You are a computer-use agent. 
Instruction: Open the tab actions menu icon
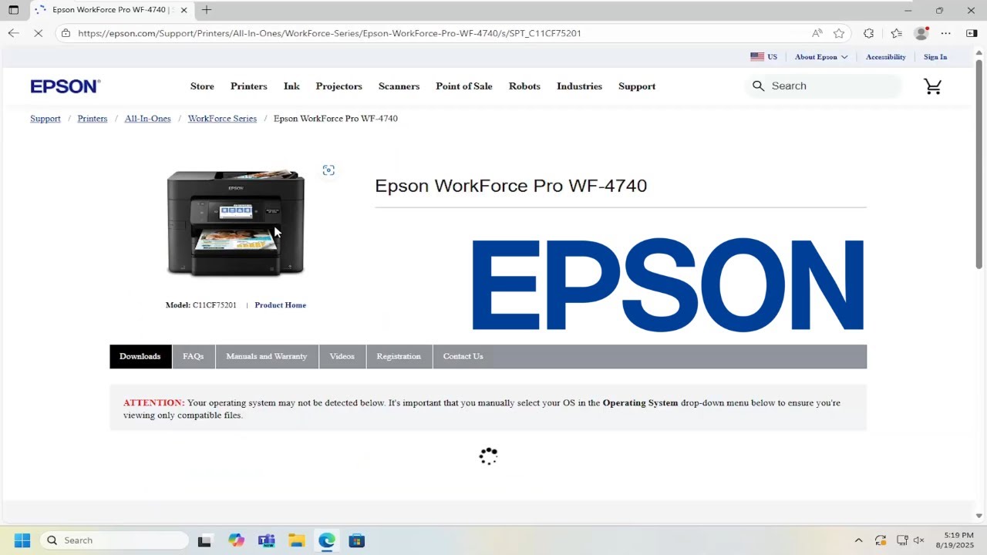pos(13,10)
